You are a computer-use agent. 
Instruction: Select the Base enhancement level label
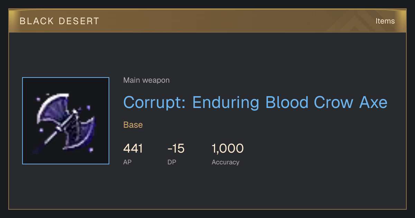pos(133,125)
